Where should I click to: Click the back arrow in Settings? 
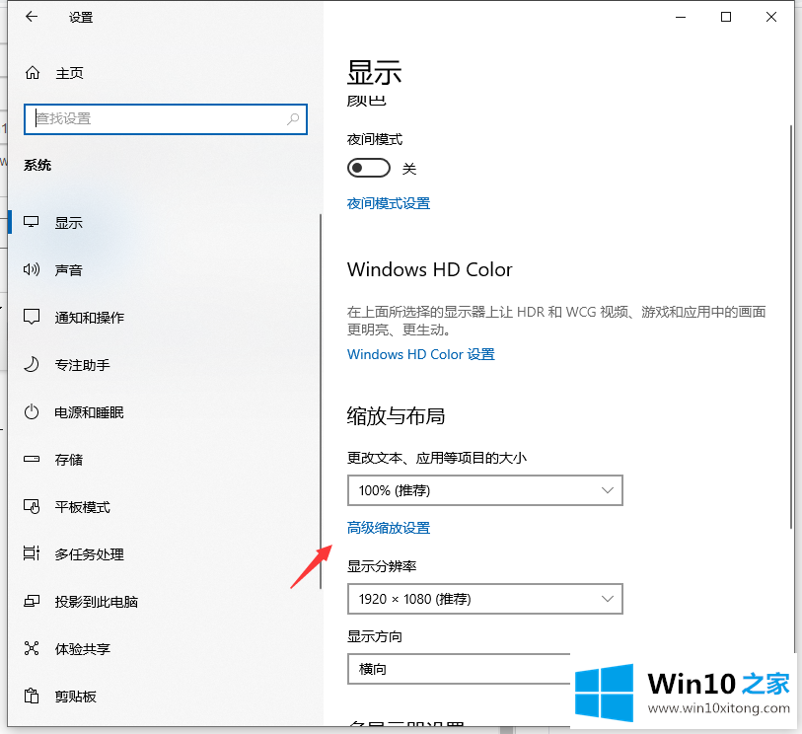pyautogui.click(x=32, y=17)
